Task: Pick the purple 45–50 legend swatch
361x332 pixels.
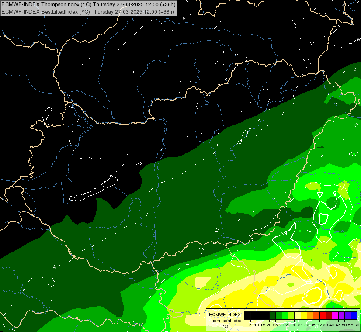Action: [x=342, y=315]
